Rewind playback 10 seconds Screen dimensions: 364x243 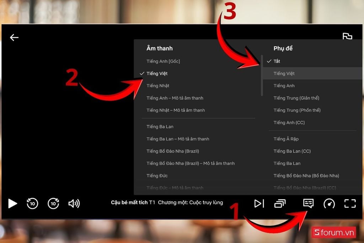pyautogui.click(x=32, y=203)
